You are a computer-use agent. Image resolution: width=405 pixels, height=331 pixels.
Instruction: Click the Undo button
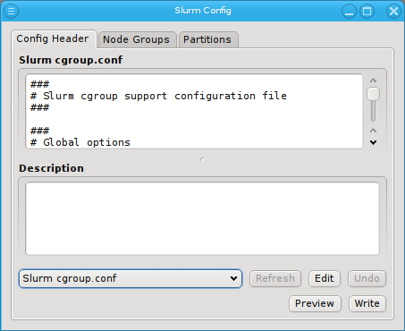click(x=367, y=278)
